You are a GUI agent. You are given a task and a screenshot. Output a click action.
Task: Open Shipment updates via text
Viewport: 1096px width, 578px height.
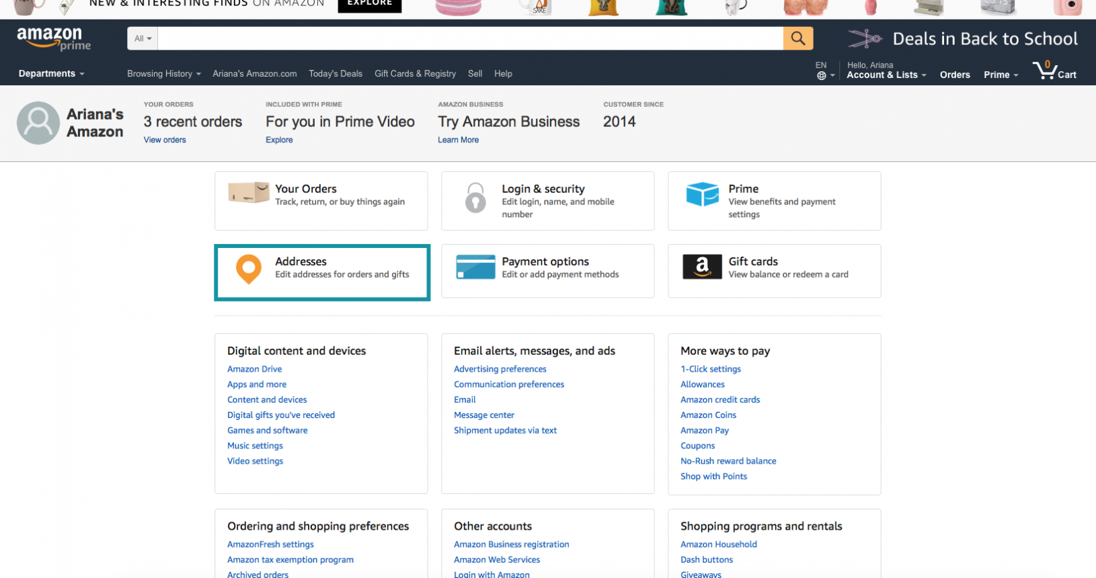pyautogui.click(x=505, y=431)
